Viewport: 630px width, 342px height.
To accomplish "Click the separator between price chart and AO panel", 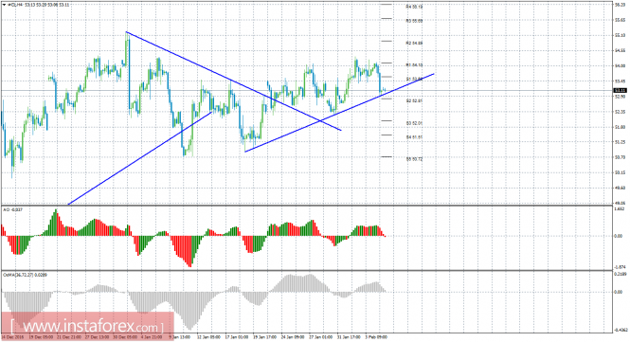I will pyautogui.click(x=306, y=206).
